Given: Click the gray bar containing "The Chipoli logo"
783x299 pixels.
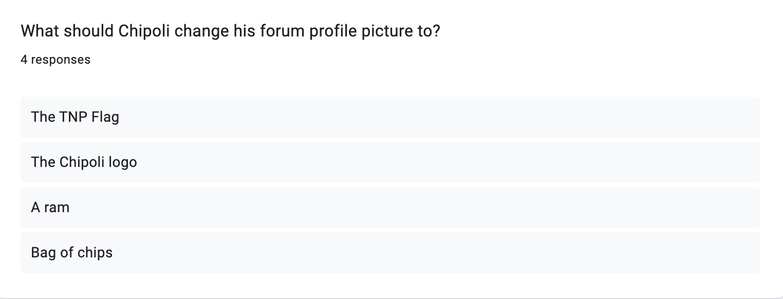Looking at the screenshot, I should click(x=360, y=162).
